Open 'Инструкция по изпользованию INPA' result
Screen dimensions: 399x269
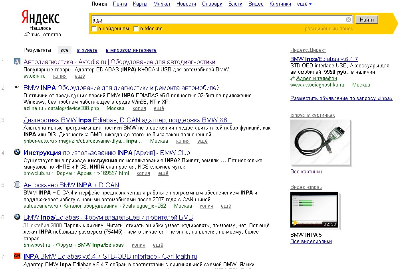107,153
